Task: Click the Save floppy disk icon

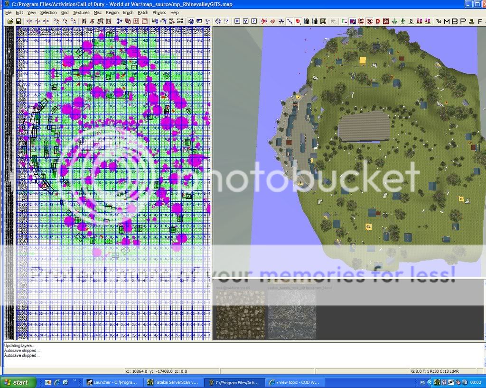Action: [18, 21]
